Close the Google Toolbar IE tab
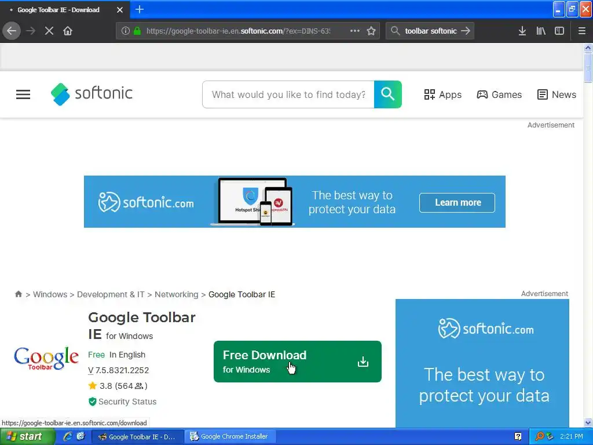Screen dimensions: 593x445 tap(120, 10)
